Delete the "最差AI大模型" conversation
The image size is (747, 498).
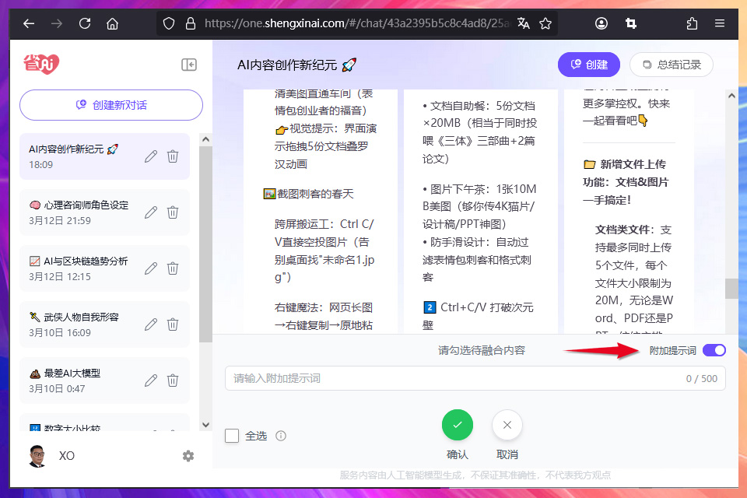coord(172,381)
